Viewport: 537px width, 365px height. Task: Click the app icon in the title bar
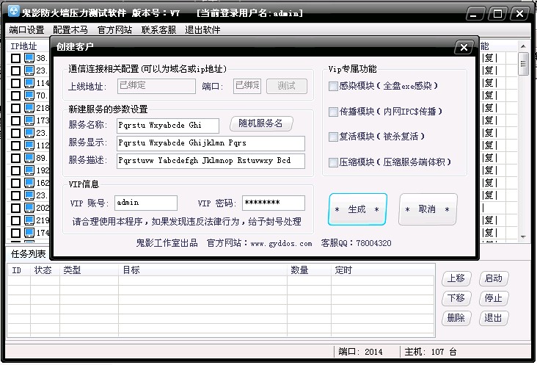[x=10, y=13]
